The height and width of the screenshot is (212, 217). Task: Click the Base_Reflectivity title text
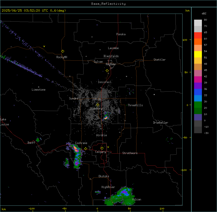click(109, 4)
